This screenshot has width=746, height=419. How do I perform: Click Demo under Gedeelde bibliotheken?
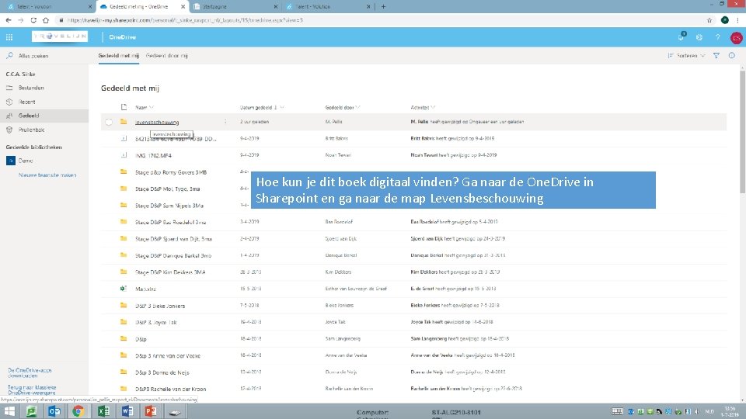click(26, 161)
